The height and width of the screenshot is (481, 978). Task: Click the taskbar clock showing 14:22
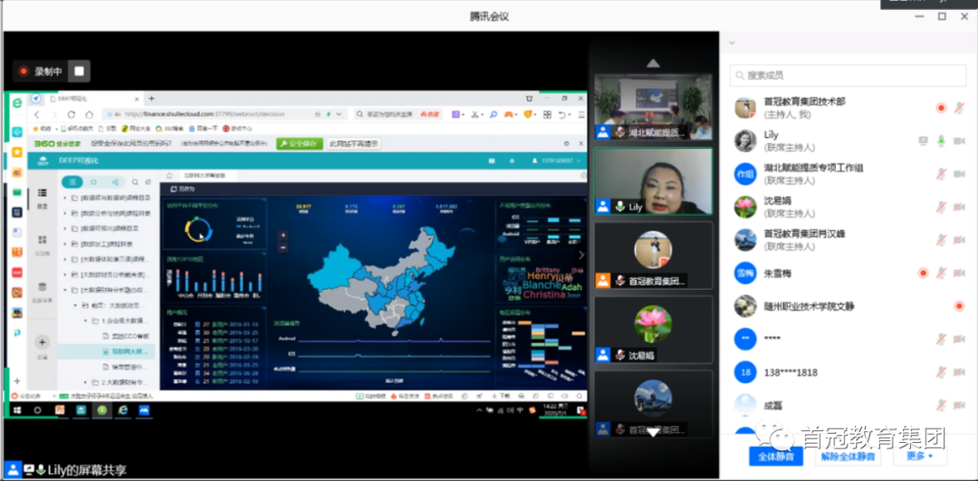click(553, 409)
